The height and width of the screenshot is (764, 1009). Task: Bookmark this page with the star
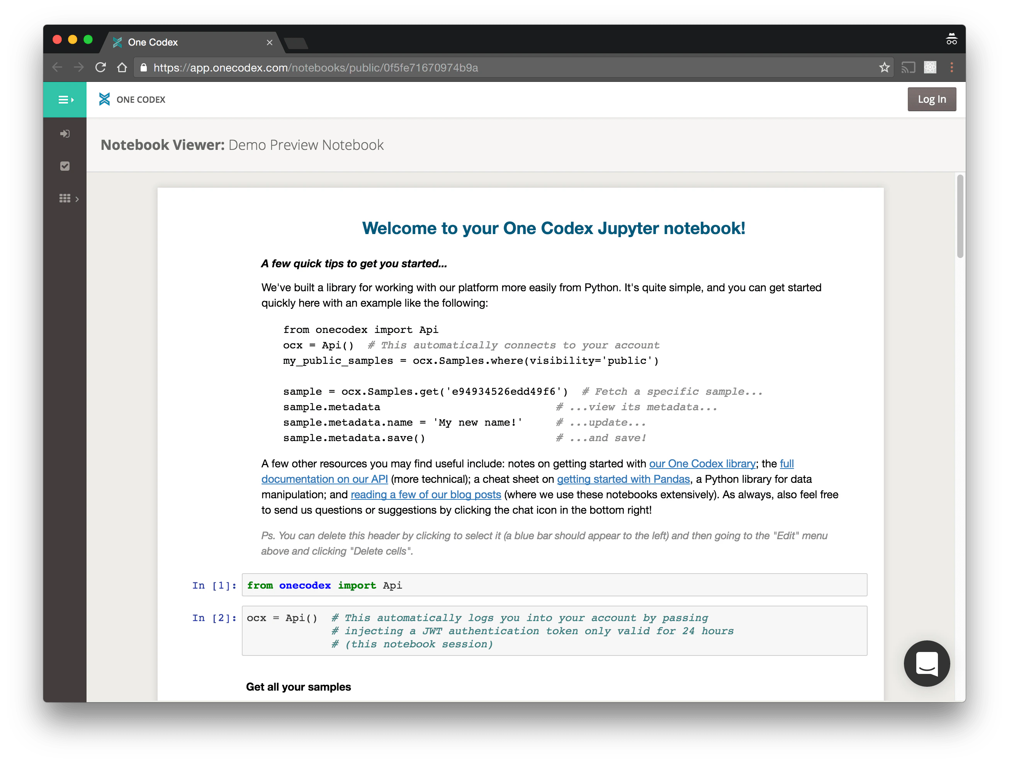884,68
